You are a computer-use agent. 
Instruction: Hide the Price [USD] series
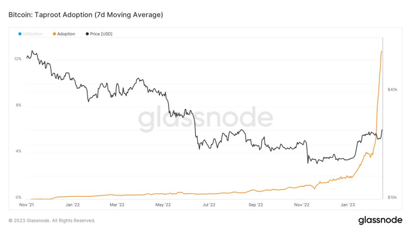pos(101,34)
